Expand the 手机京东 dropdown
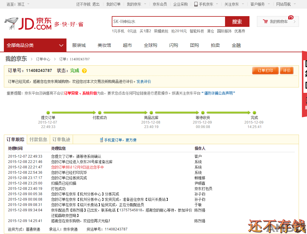This screenshot has height=234, width=307. 217,4
